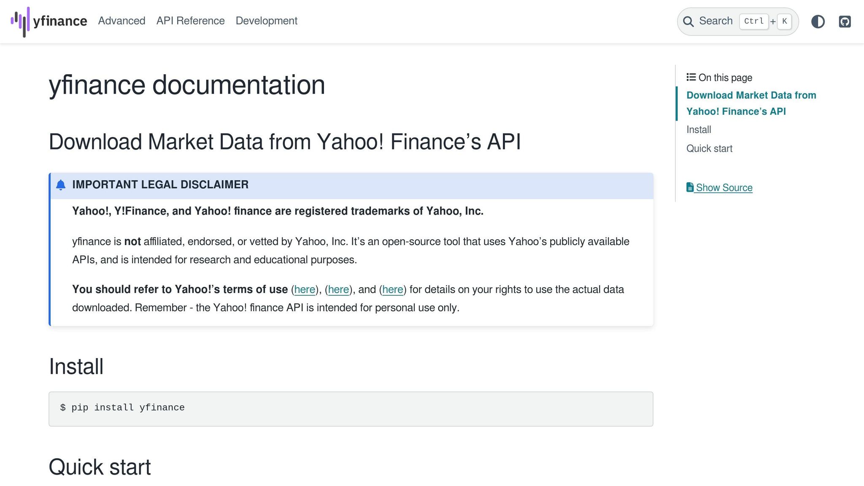Open Show Source link
The width and height of the screenshot is (864, 486).
click(724, 187)
